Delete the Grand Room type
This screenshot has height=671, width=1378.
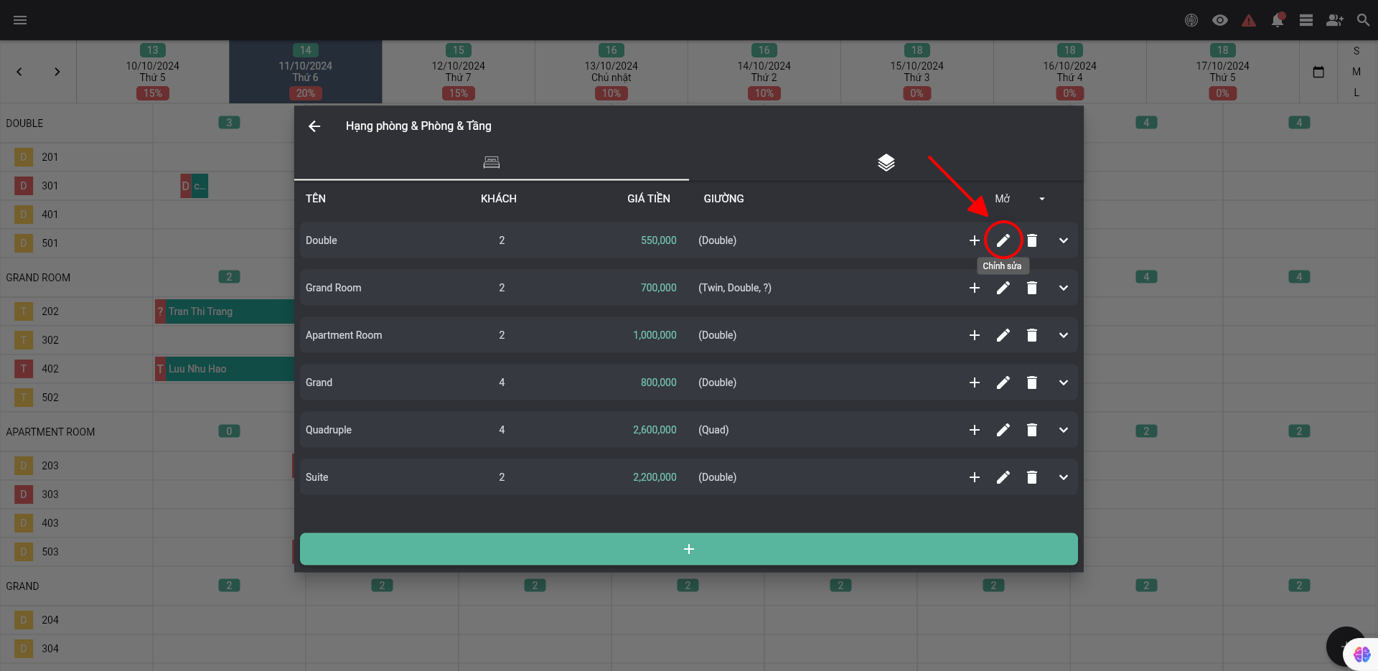coord(1032,288)
